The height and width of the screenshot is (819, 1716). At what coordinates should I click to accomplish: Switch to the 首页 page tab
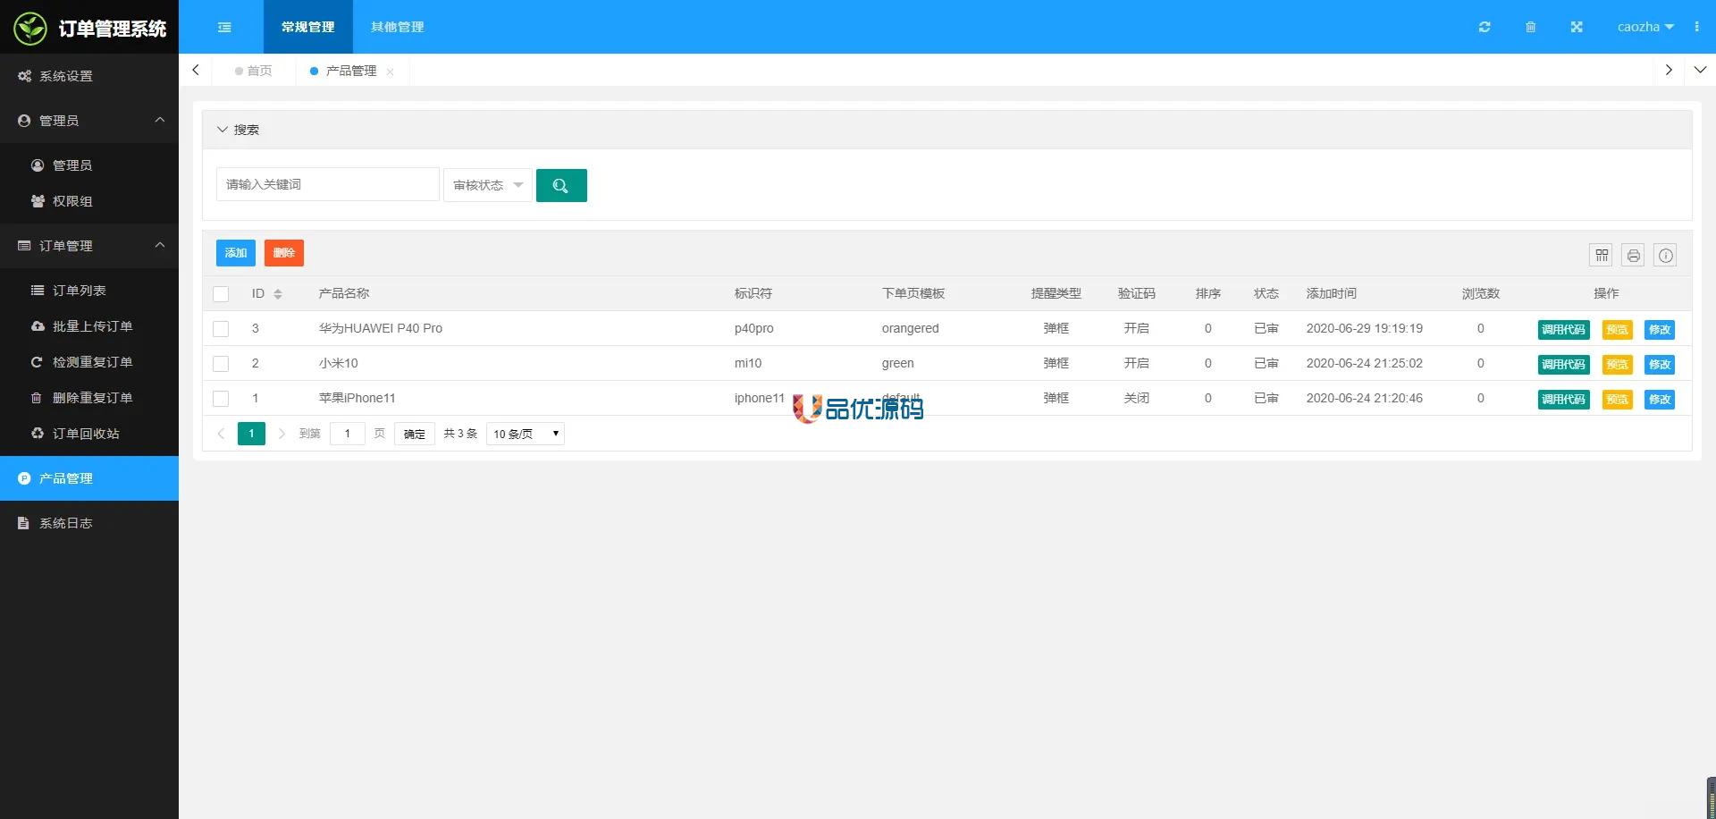(254, 71)
